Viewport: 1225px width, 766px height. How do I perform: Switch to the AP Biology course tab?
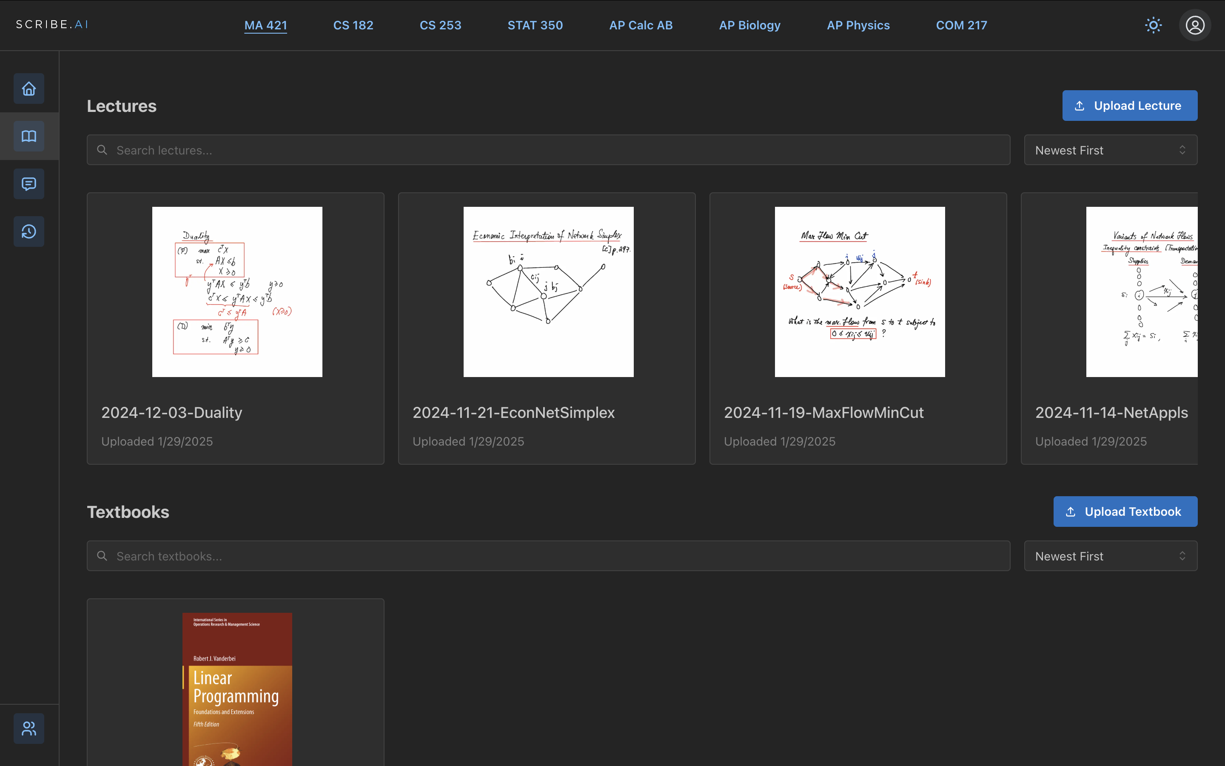749,26
